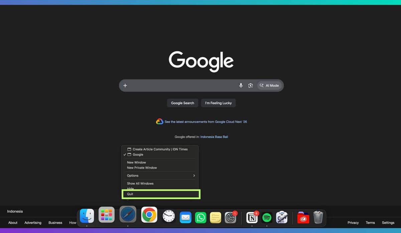Open Adobe Creative Cloud from the Dock
The width and height of the screenshot is (401, 233).
302,216
